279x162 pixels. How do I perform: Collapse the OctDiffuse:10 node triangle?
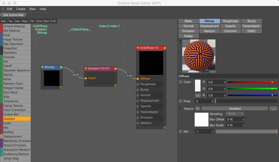[x=138, y=48]
